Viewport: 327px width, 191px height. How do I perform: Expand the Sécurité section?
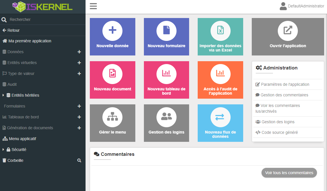coord(3,150)
